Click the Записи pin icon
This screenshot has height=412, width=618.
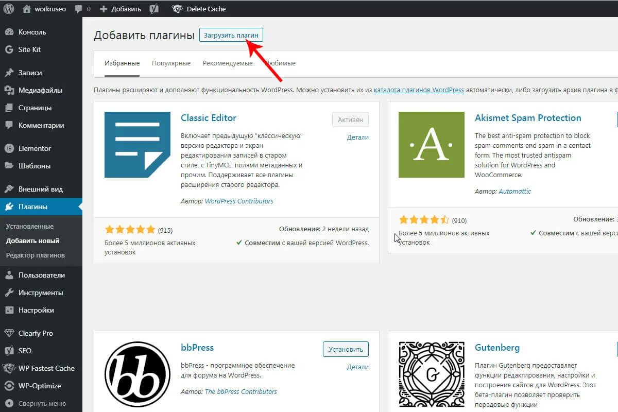[9, 73]
